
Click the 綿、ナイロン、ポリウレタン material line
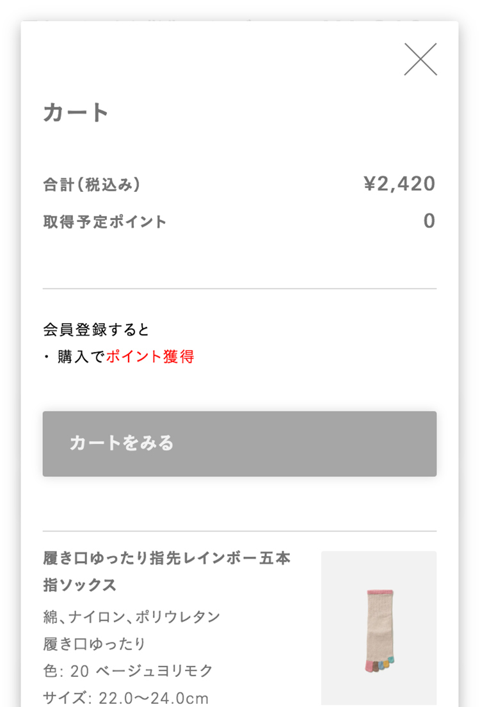(132, 617)
